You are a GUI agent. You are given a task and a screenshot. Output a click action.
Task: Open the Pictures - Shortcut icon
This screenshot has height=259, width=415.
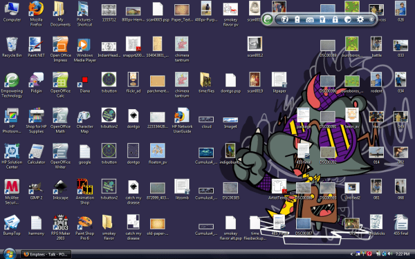click(x=84, y=14)
